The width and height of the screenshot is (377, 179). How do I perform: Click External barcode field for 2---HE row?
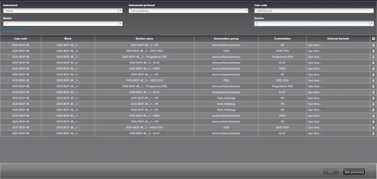(338, 104)
